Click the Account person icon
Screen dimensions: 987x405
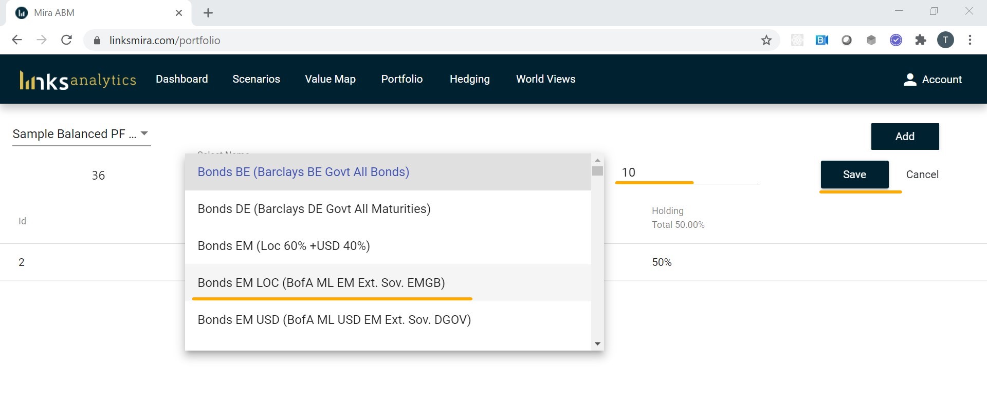(910, 79)
